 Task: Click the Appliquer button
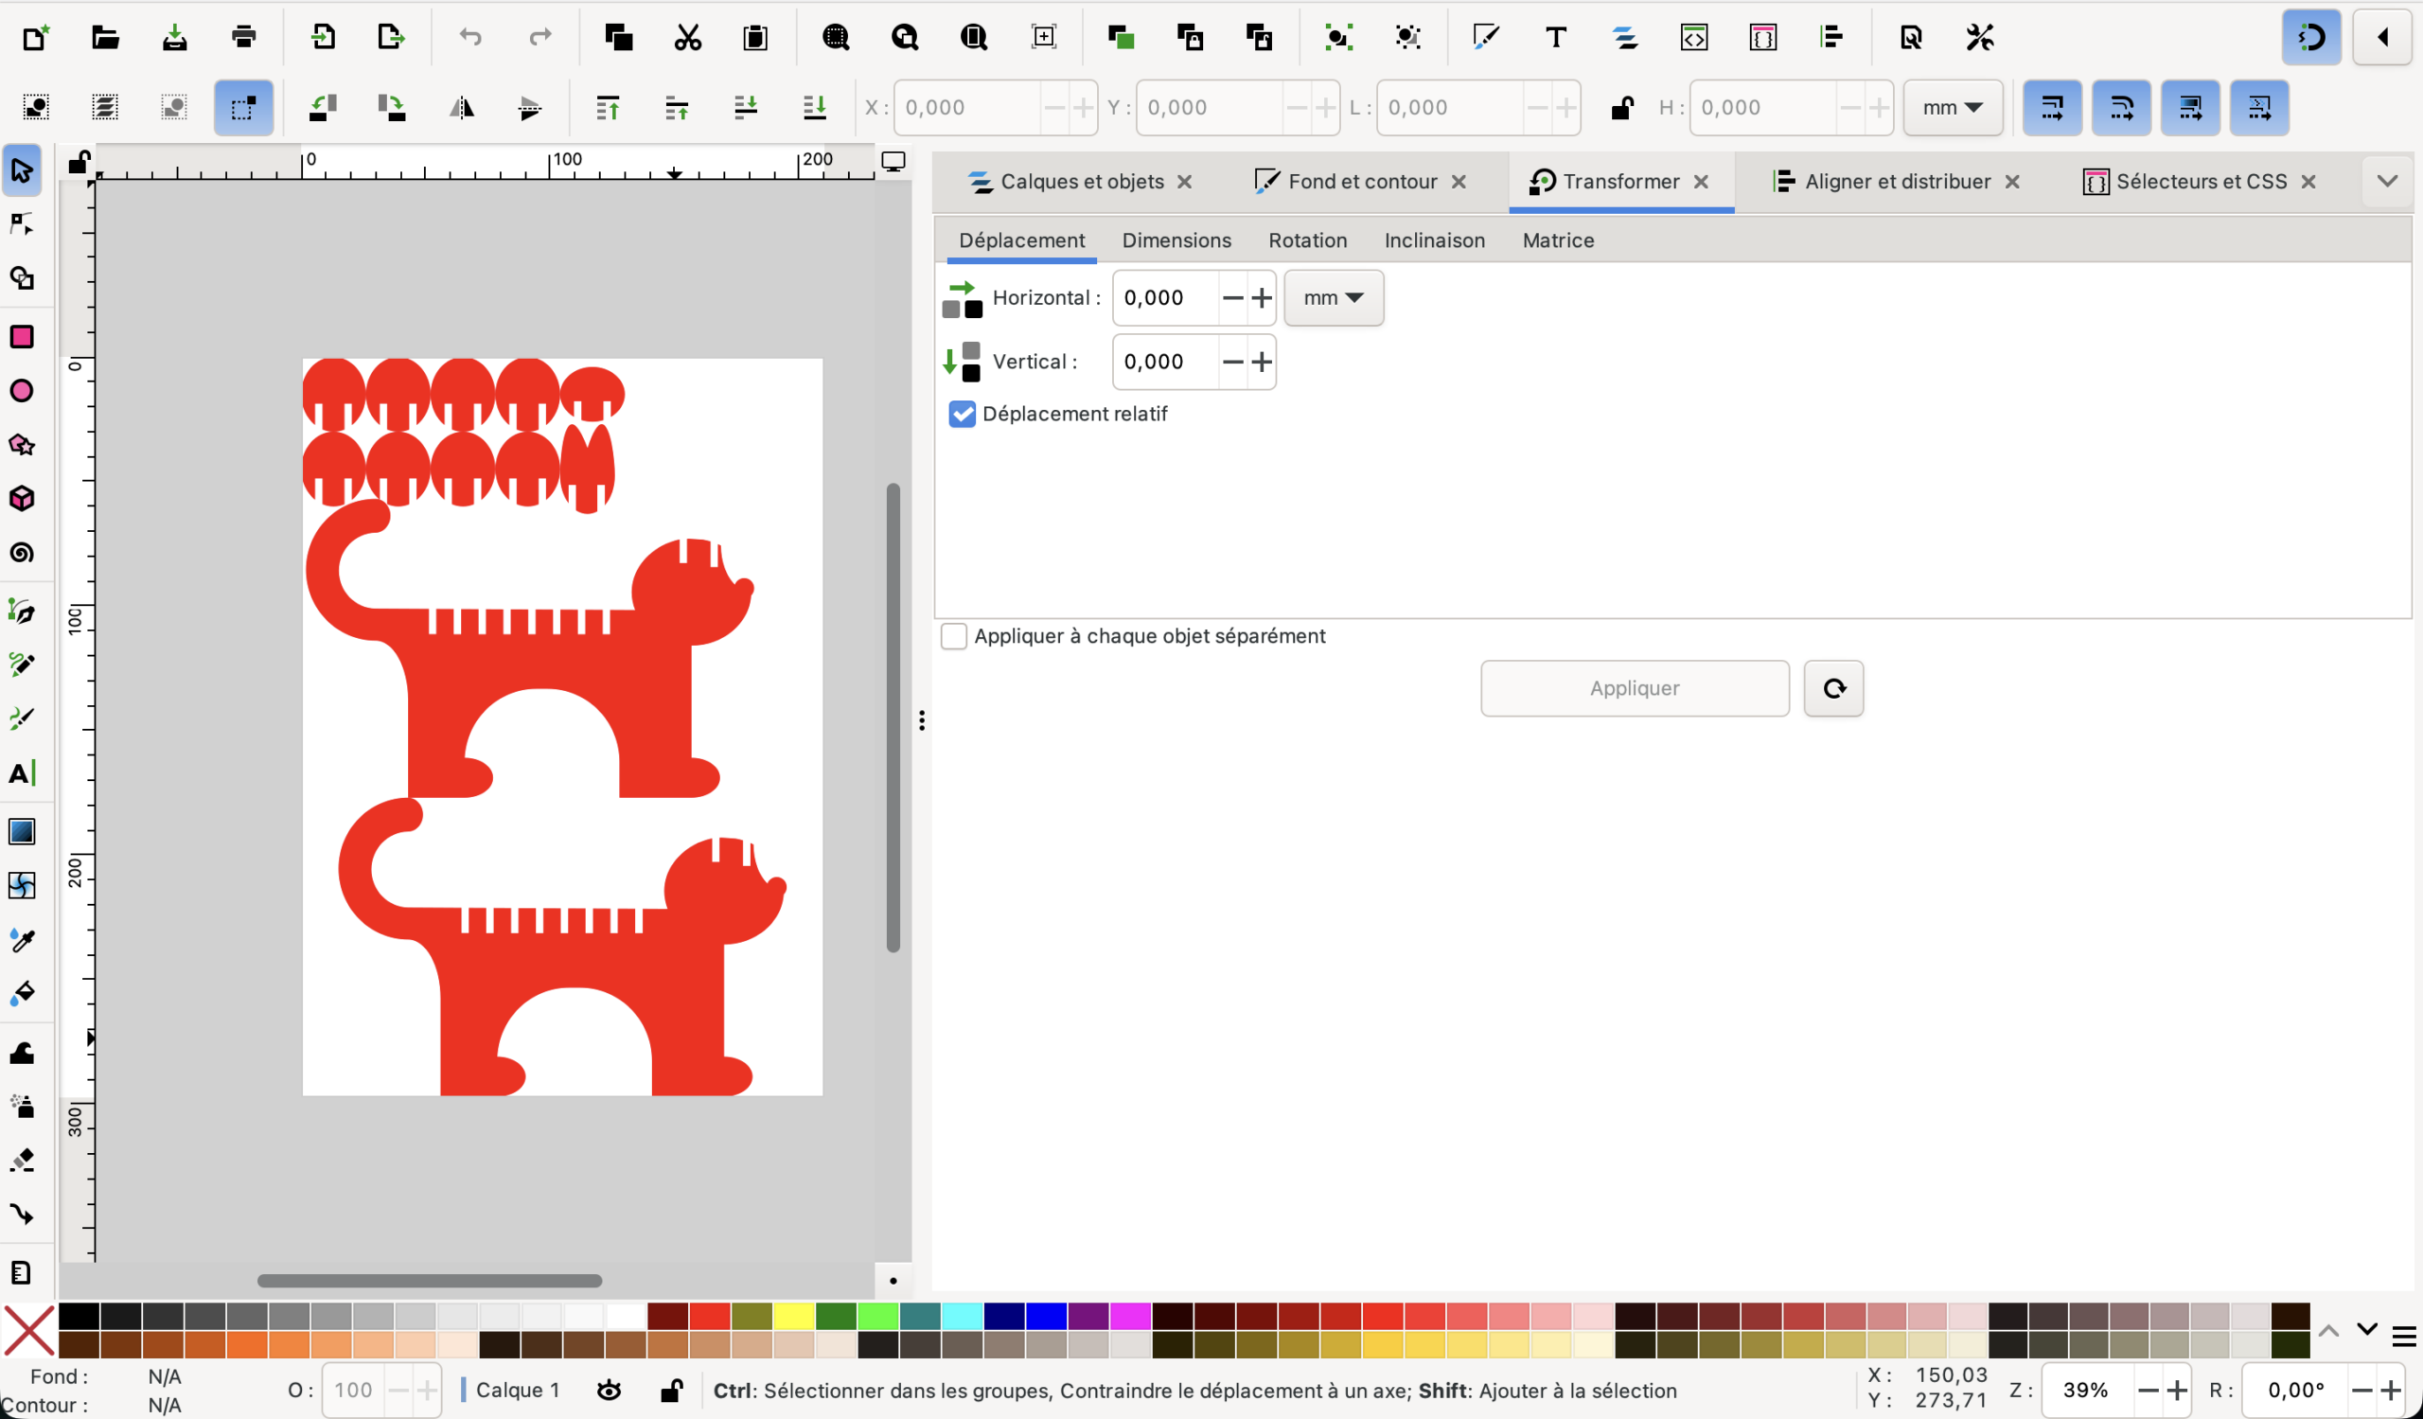coord(1635,688)
